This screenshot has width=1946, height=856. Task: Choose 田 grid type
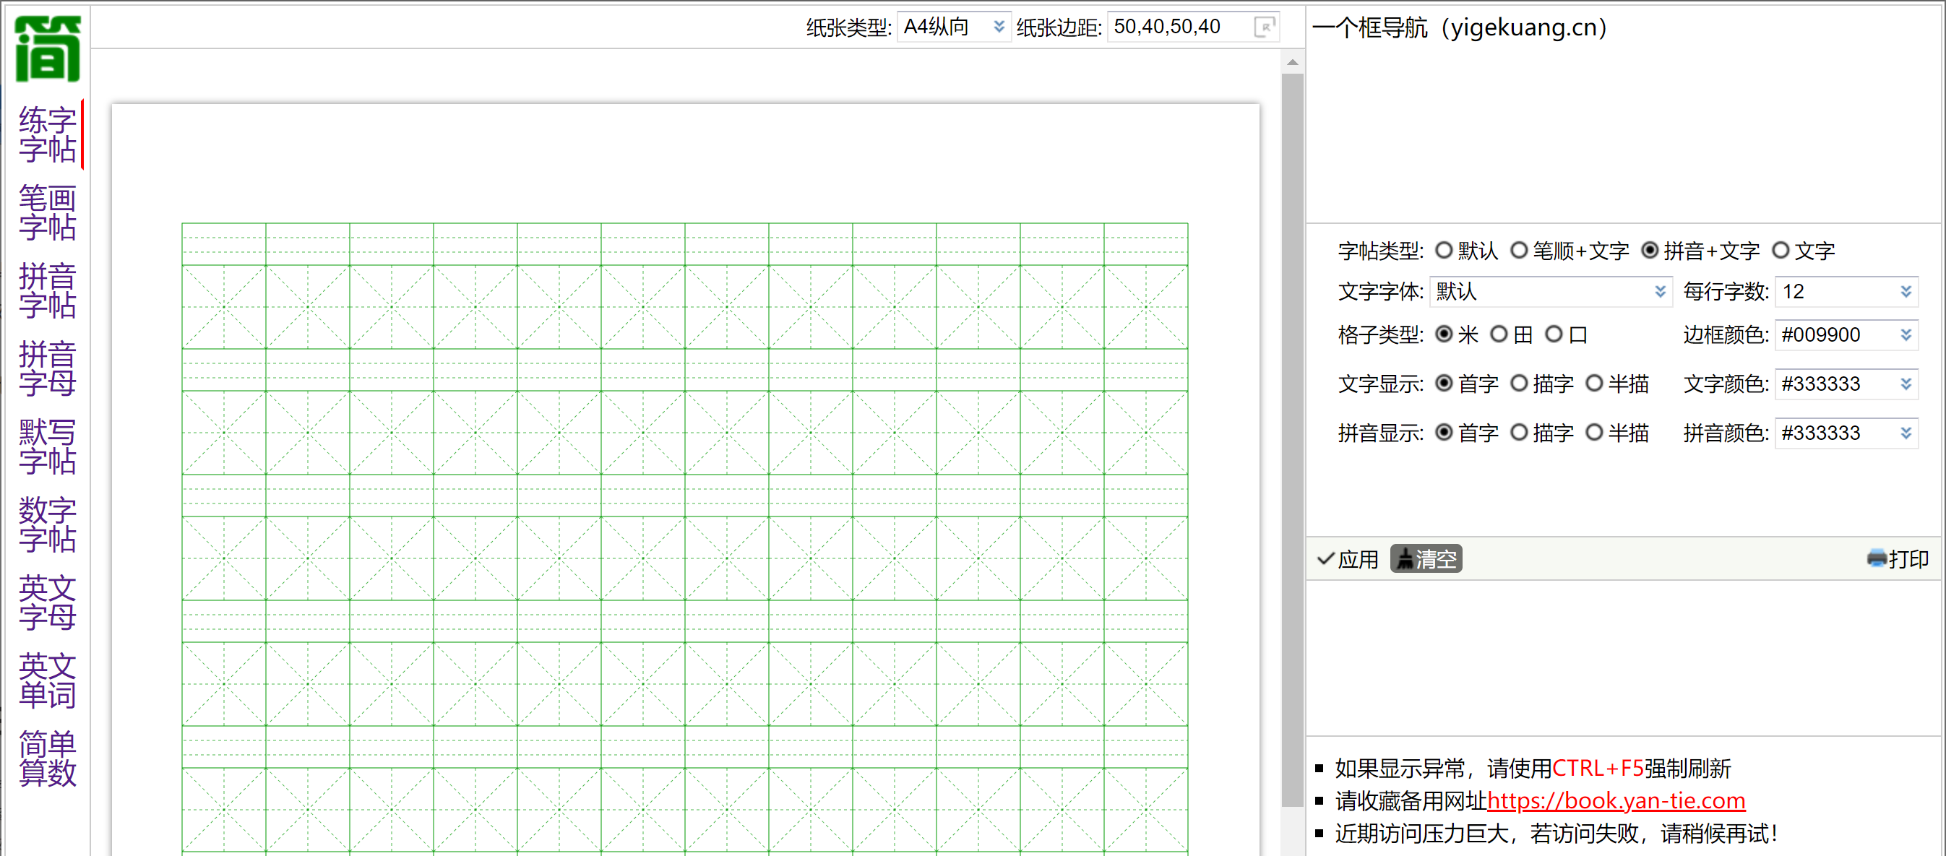[x=1499, y=334]
